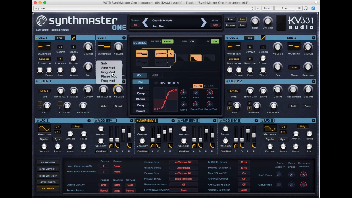Switch to the ARP tab

(155, 75)
